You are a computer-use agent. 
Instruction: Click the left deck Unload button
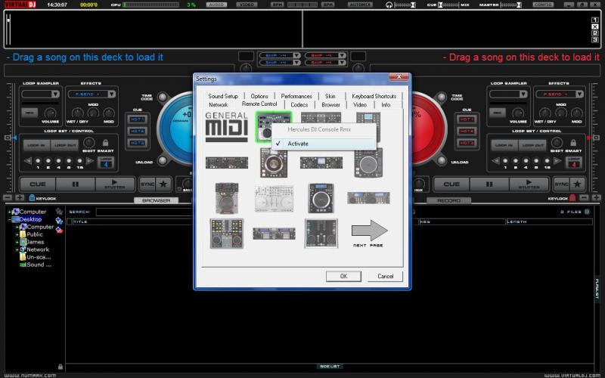[163, 160]
